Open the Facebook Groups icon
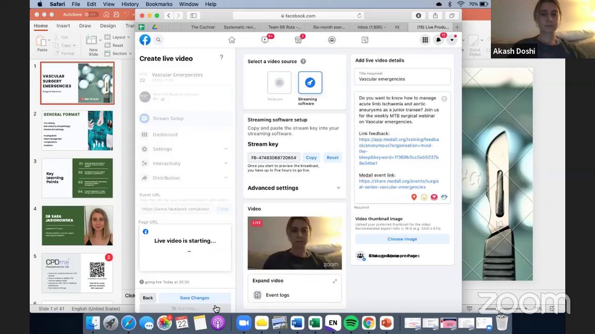 332,40
